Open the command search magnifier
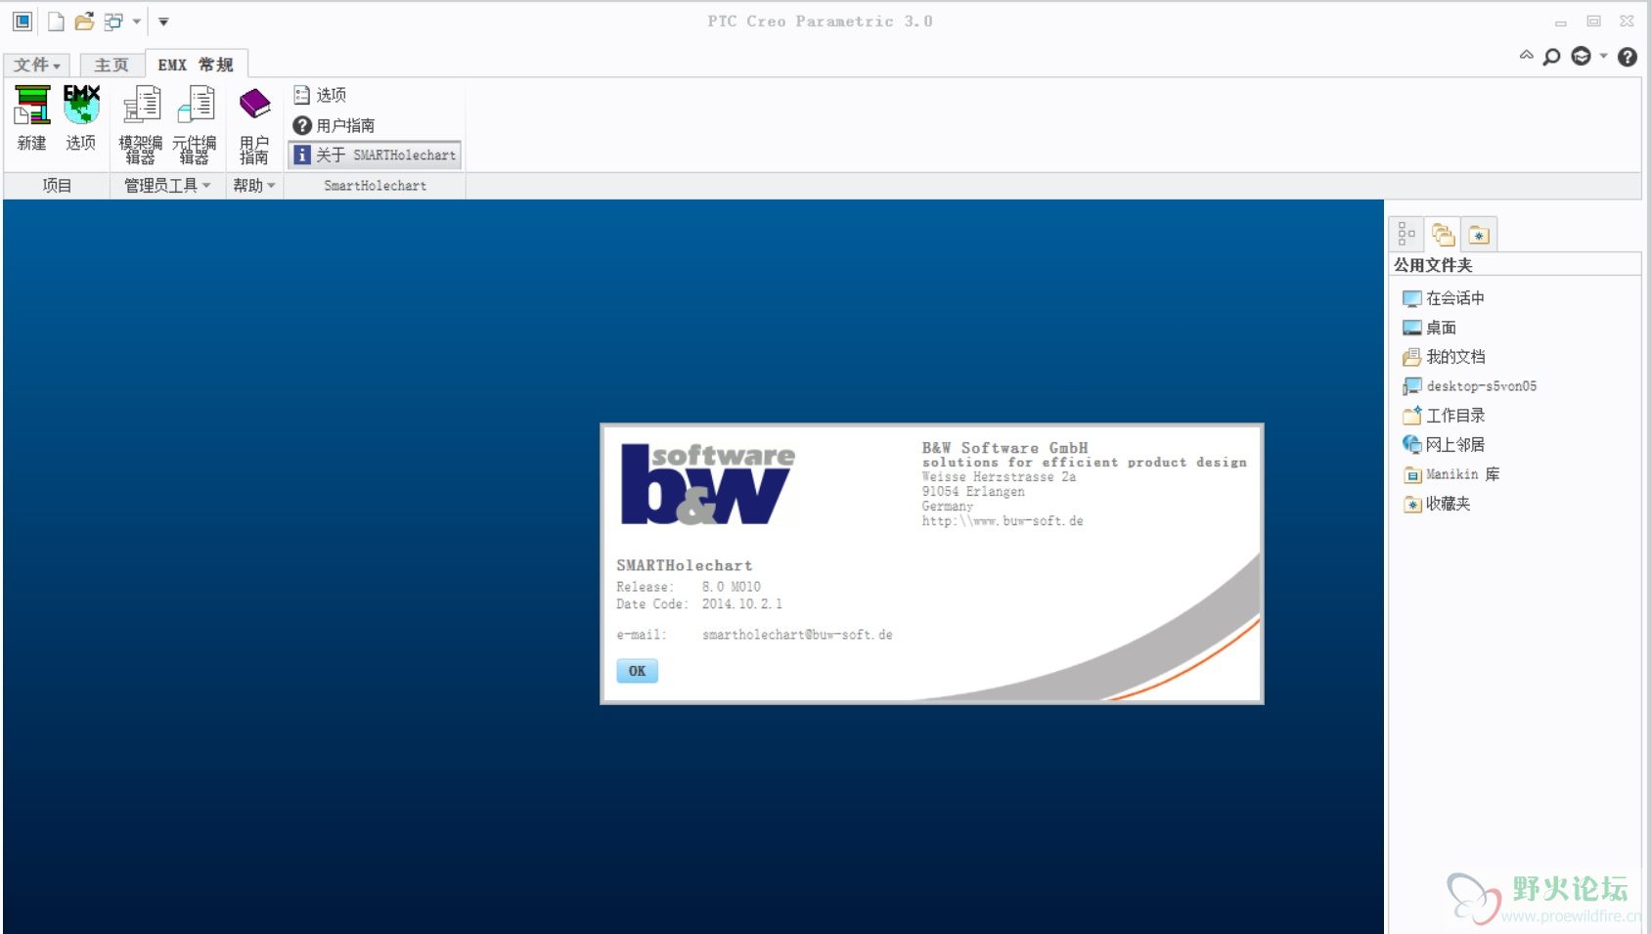1651x934 pixels. pyautogui.click(x=1552, y=57)
